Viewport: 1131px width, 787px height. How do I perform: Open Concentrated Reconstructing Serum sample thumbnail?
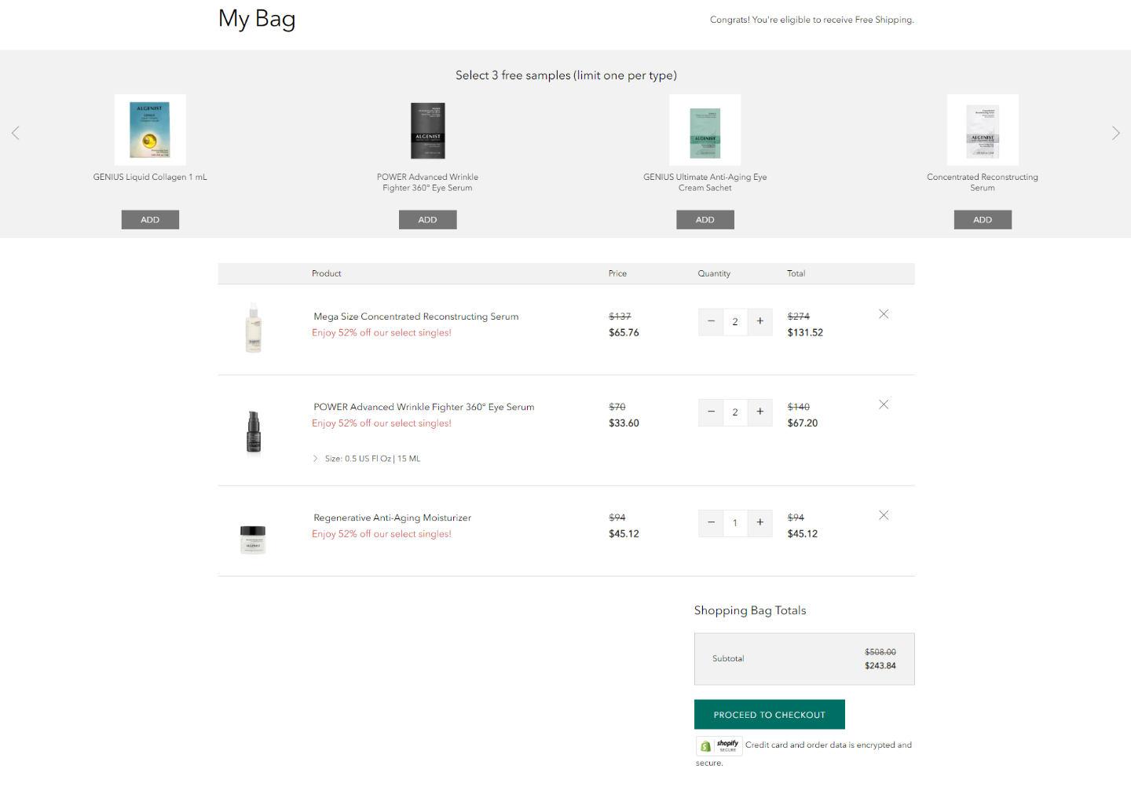click(x=983, y=130)
